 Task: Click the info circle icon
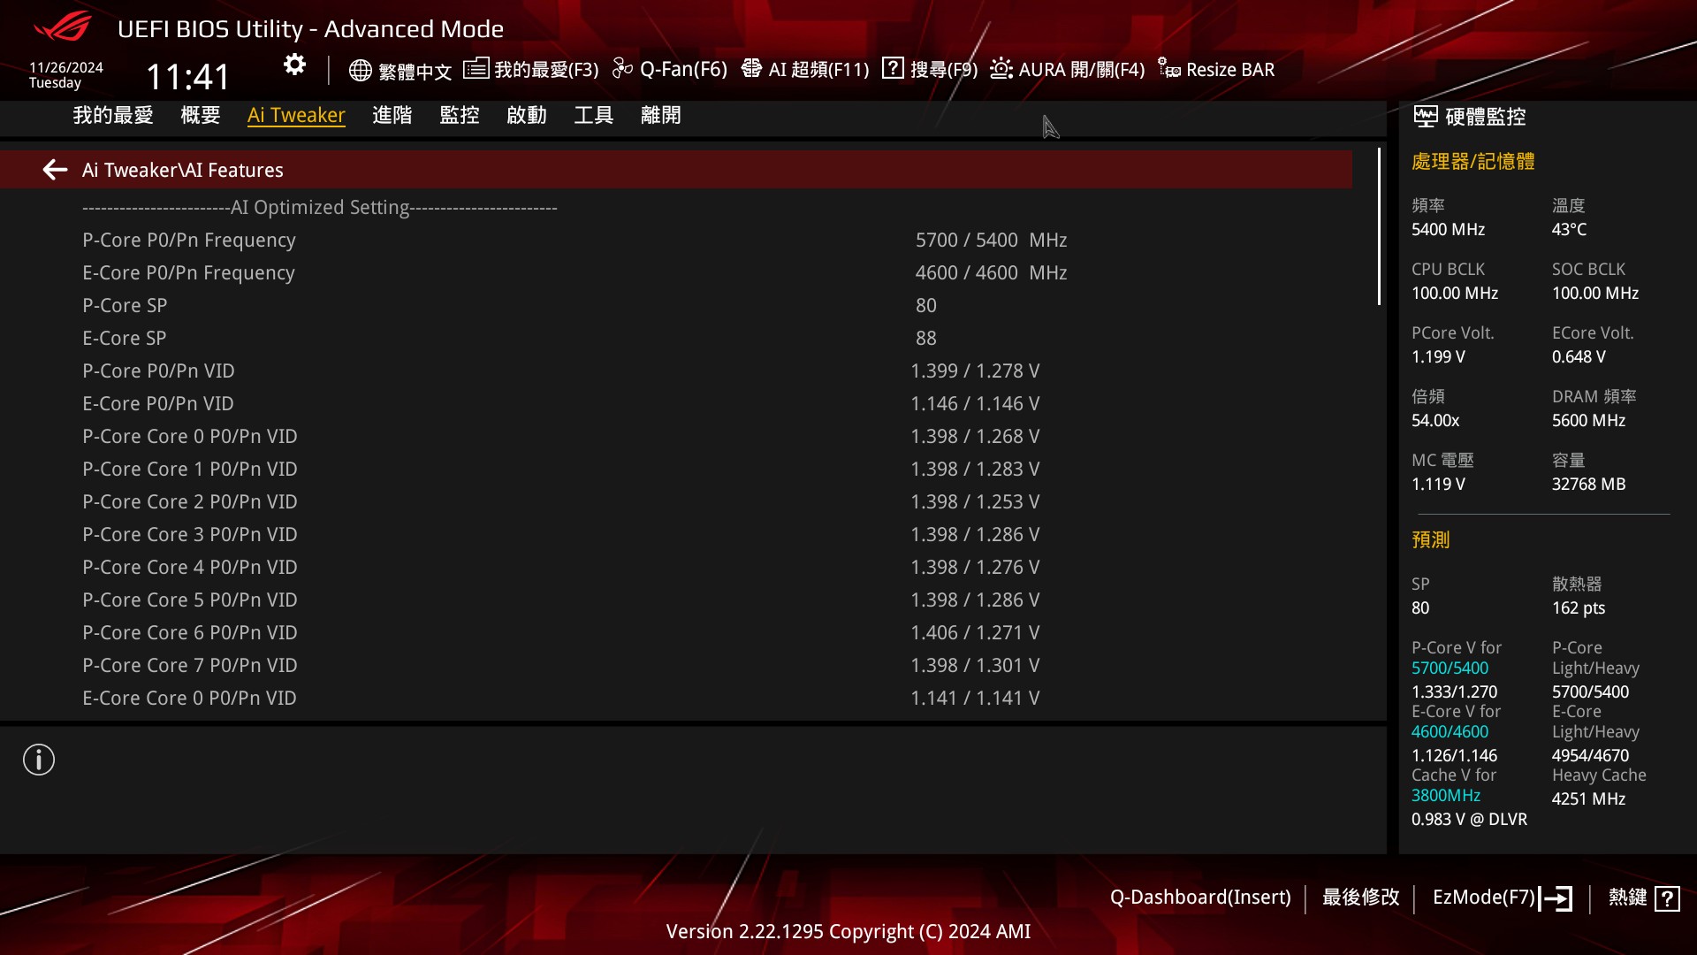[39, 760]
